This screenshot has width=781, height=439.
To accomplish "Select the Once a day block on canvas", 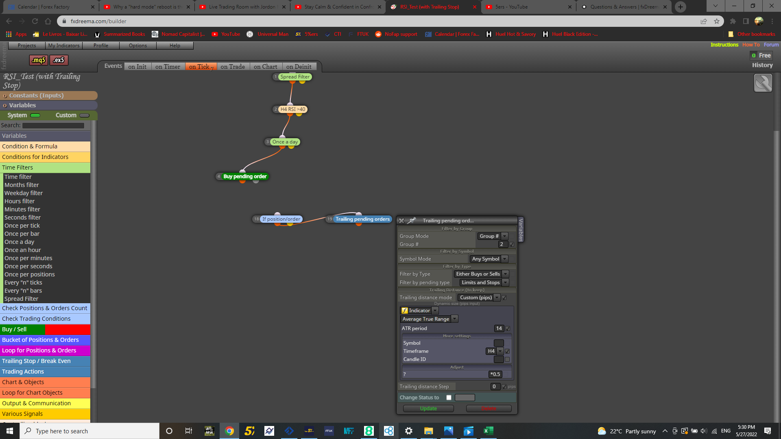I will pos(285,142).
